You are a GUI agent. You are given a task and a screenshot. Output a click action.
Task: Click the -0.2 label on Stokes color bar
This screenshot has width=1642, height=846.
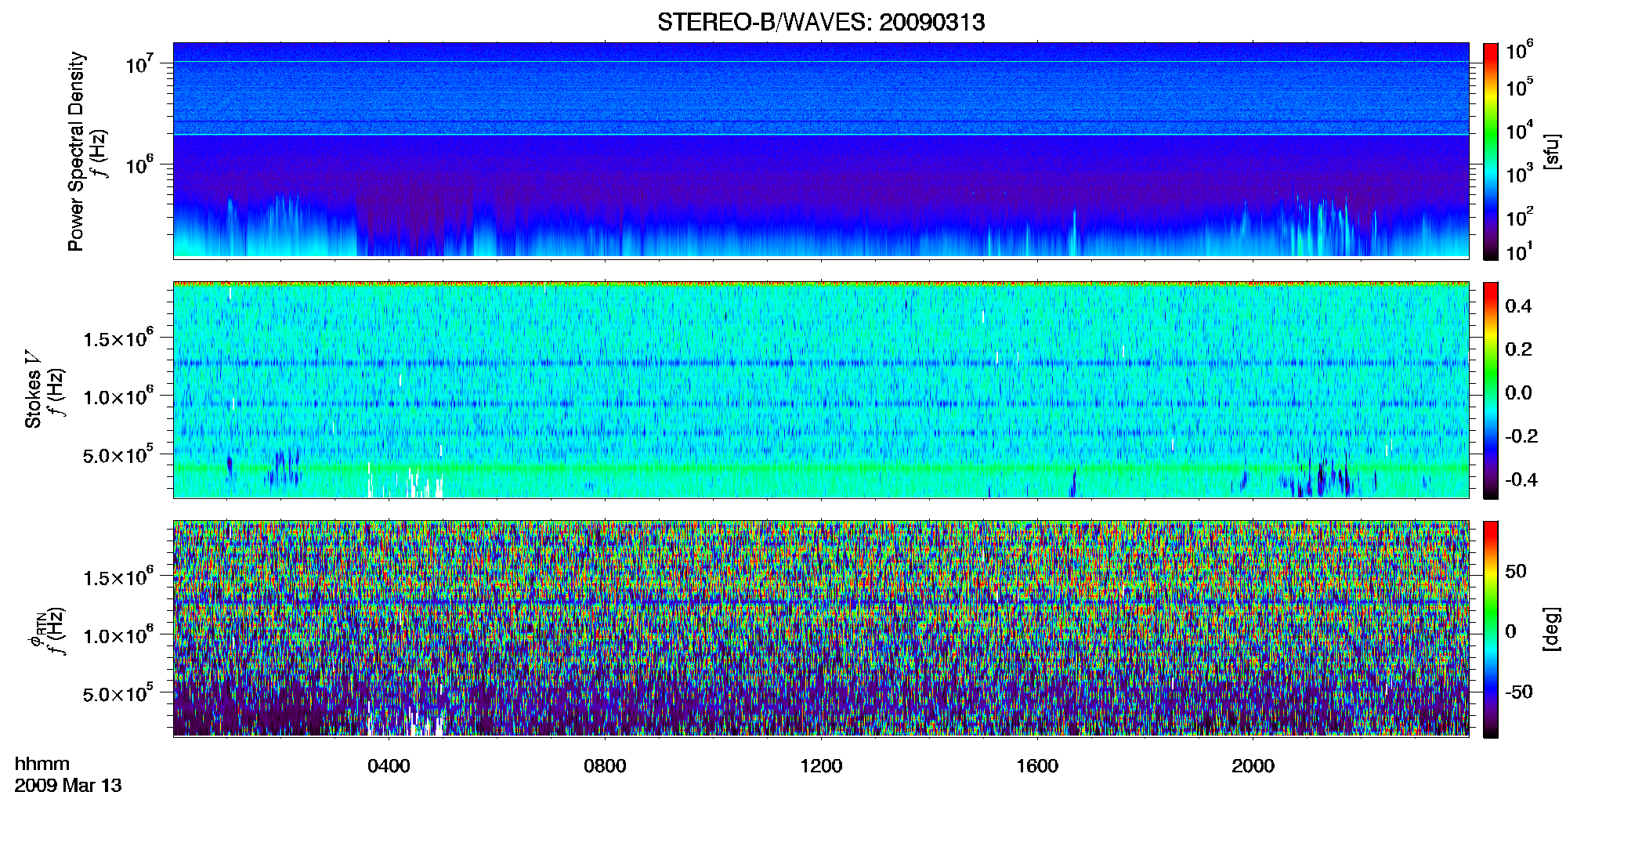[x=1521, y=436]
